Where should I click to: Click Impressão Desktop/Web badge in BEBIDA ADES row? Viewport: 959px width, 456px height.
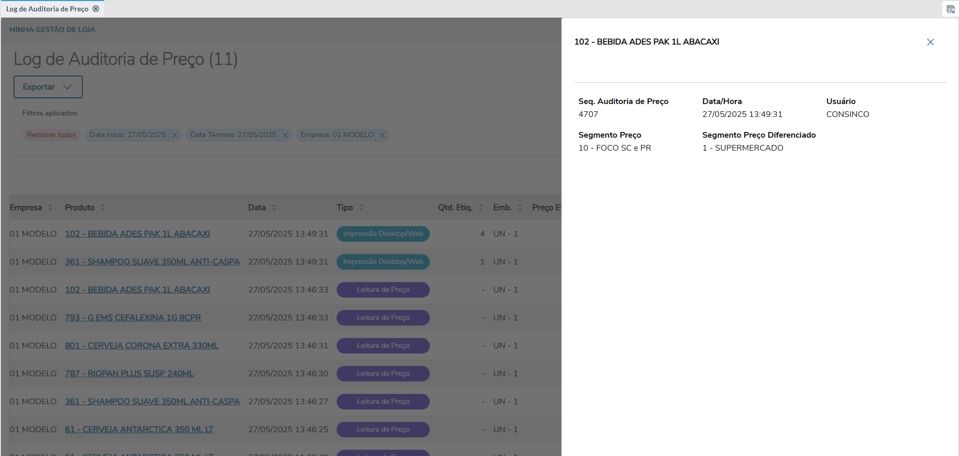coord(383,234)
